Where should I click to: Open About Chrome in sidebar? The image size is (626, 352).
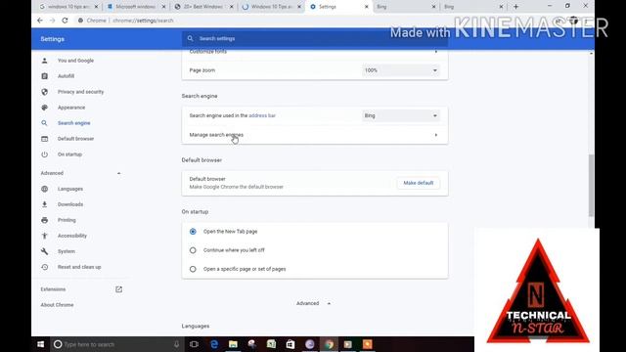[x=57, y=305]
